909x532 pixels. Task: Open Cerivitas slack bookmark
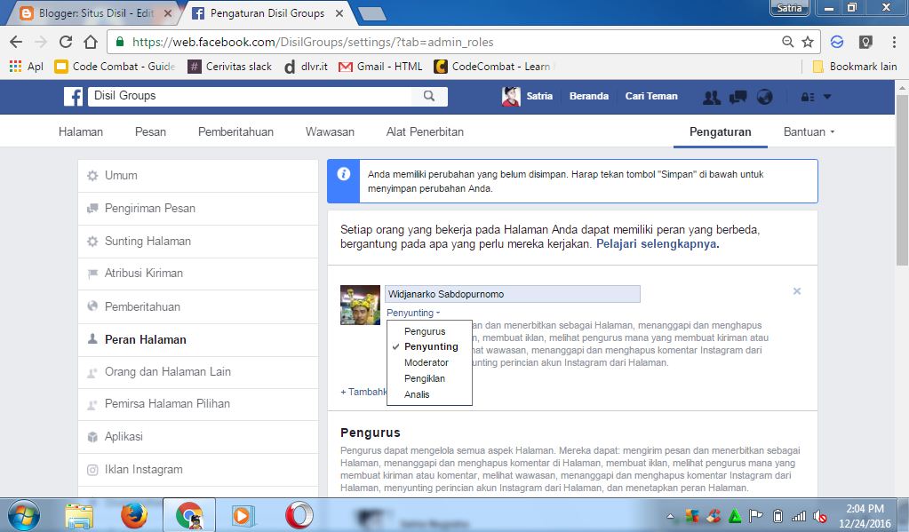[230, 67]
